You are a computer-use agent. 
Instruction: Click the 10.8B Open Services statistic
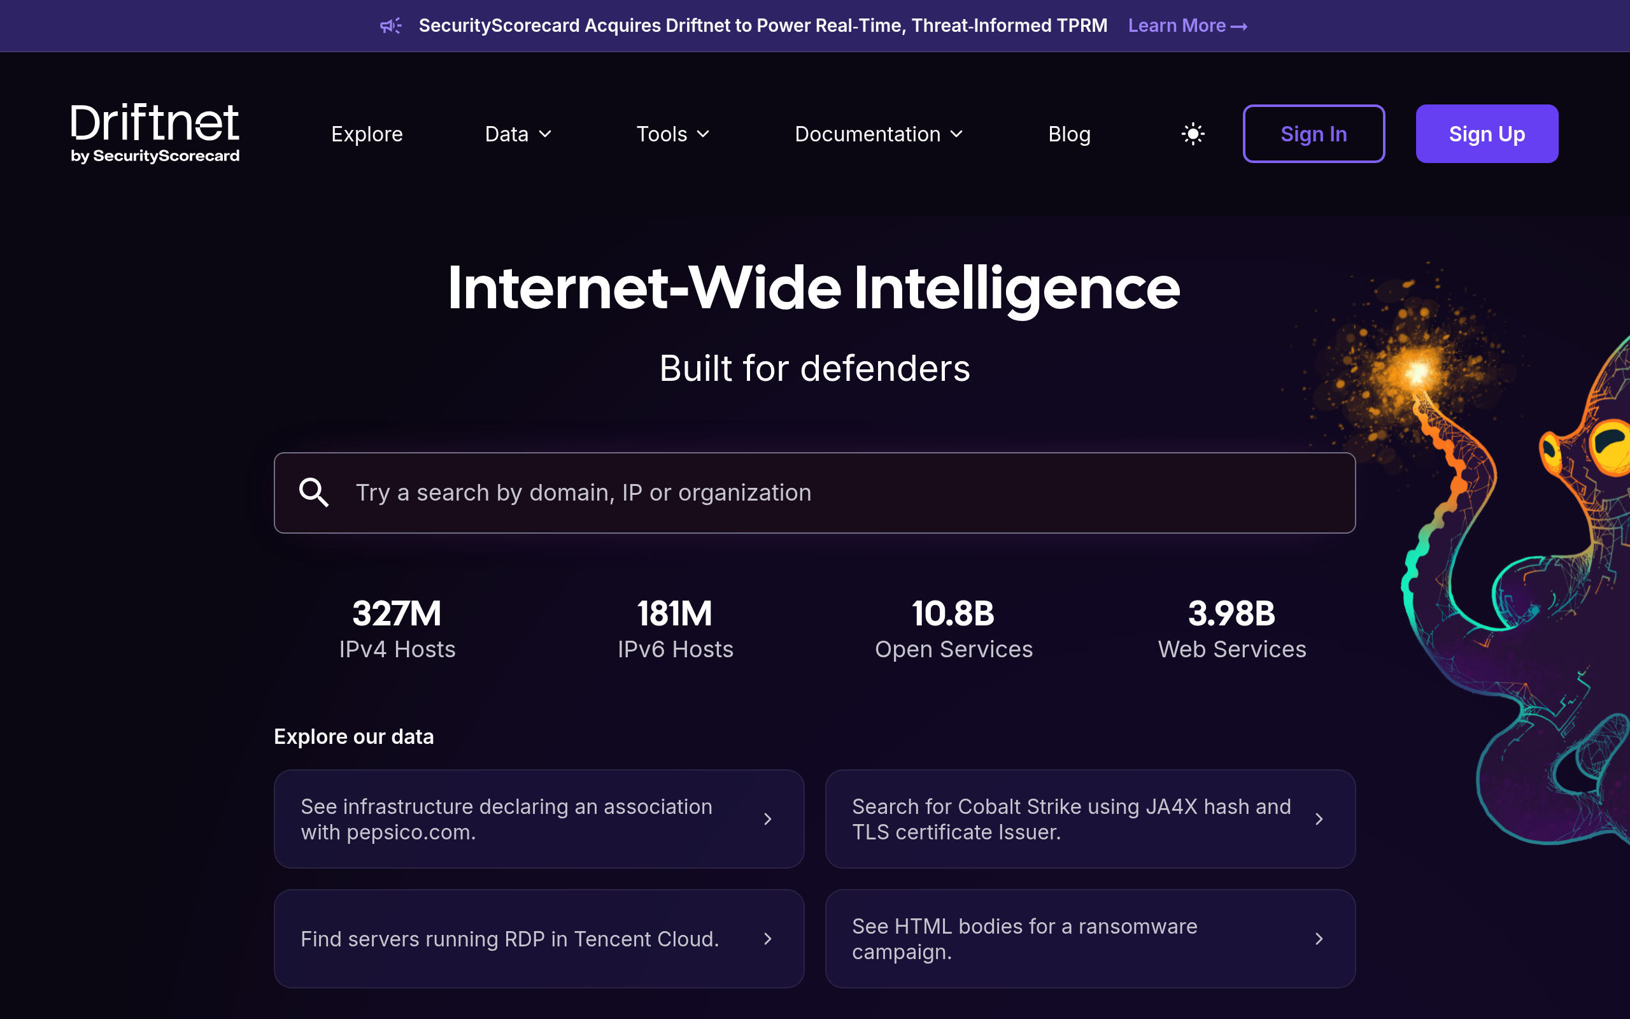click(954, 629)
